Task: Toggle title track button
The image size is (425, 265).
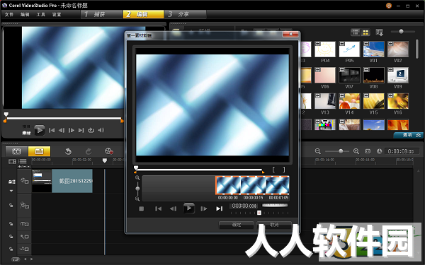Action: pos(25,224)
